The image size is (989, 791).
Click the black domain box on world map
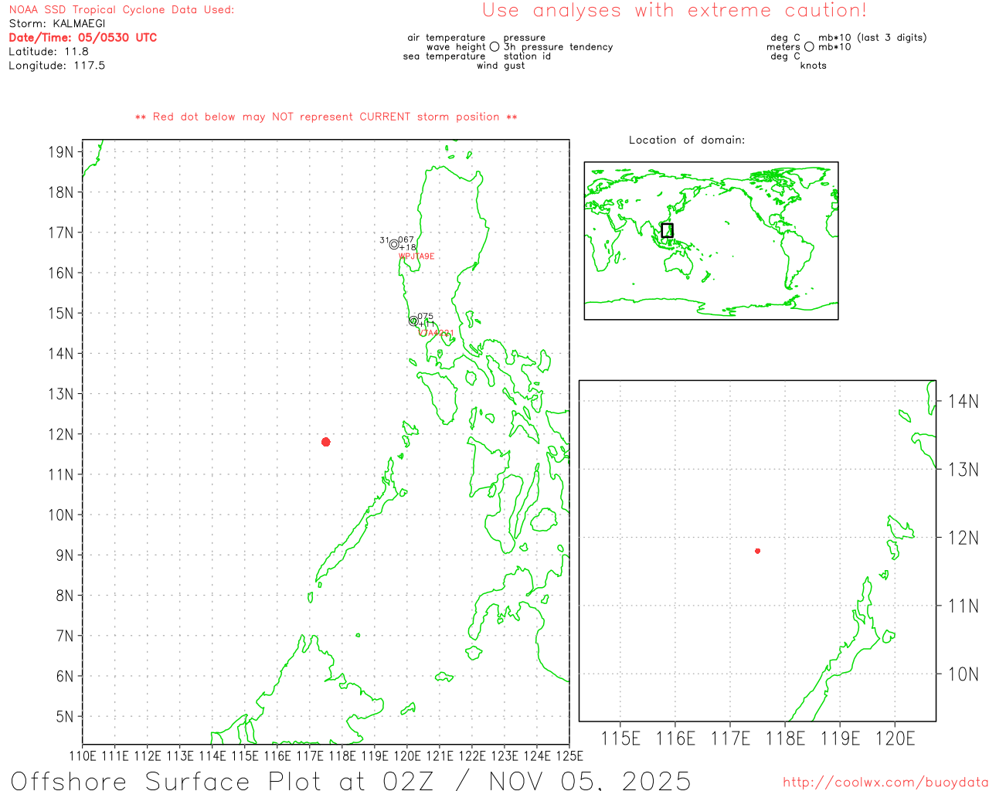click(668, 230)
